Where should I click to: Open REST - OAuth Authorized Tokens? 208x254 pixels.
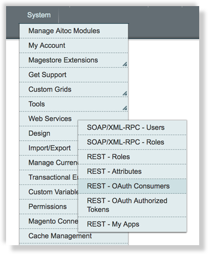pyautogui.click(x=132, y=205)
